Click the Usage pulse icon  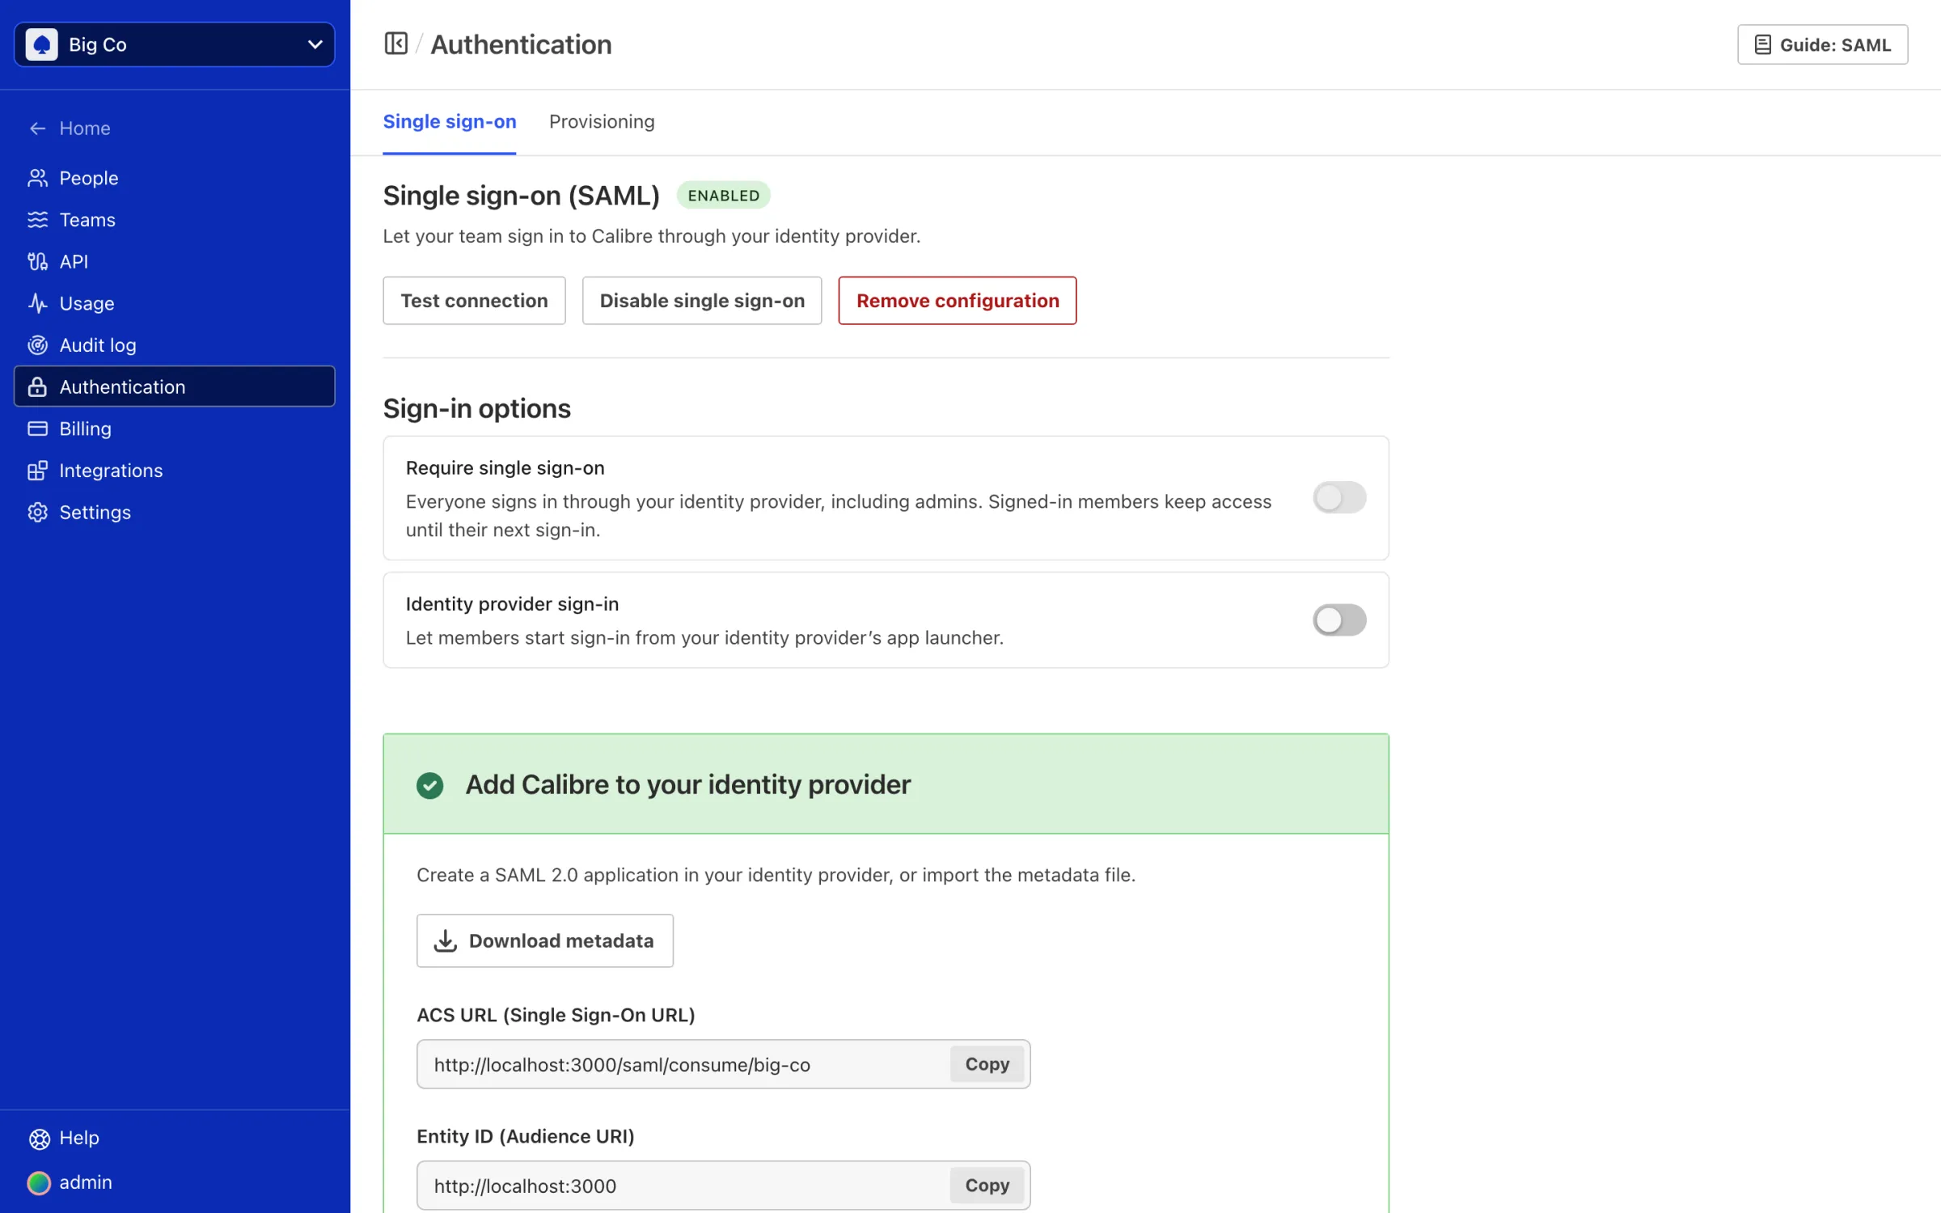click(37, 303)
